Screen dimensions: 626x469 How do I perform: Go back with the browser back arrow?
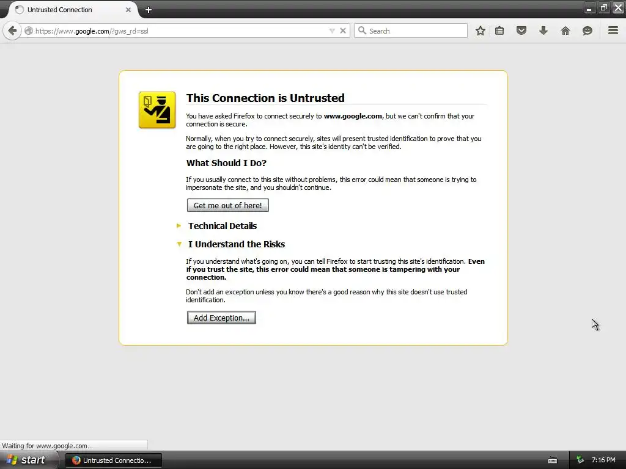(x=12, y=31)
